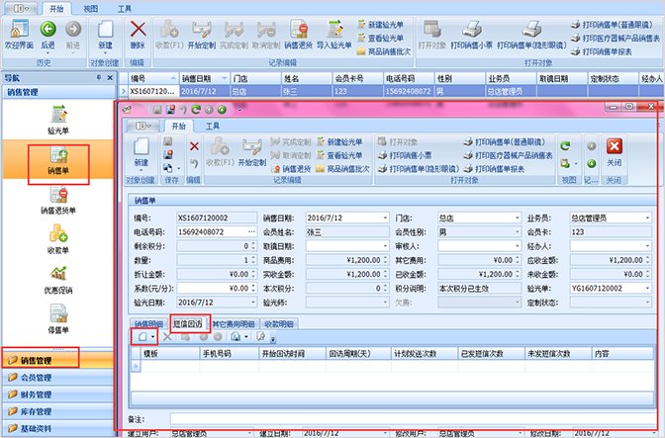Image resolution: width=665 pixels, height=438 pixels.
Task: Click the 电话号码 field with 15692408072
Action: (x=217, y=232)
